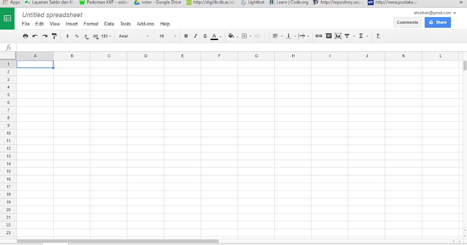Image resolution: width=467 pixels, height=245 pixels.
Task: Click the Filter icon
Action: click(x=346, y=36)
